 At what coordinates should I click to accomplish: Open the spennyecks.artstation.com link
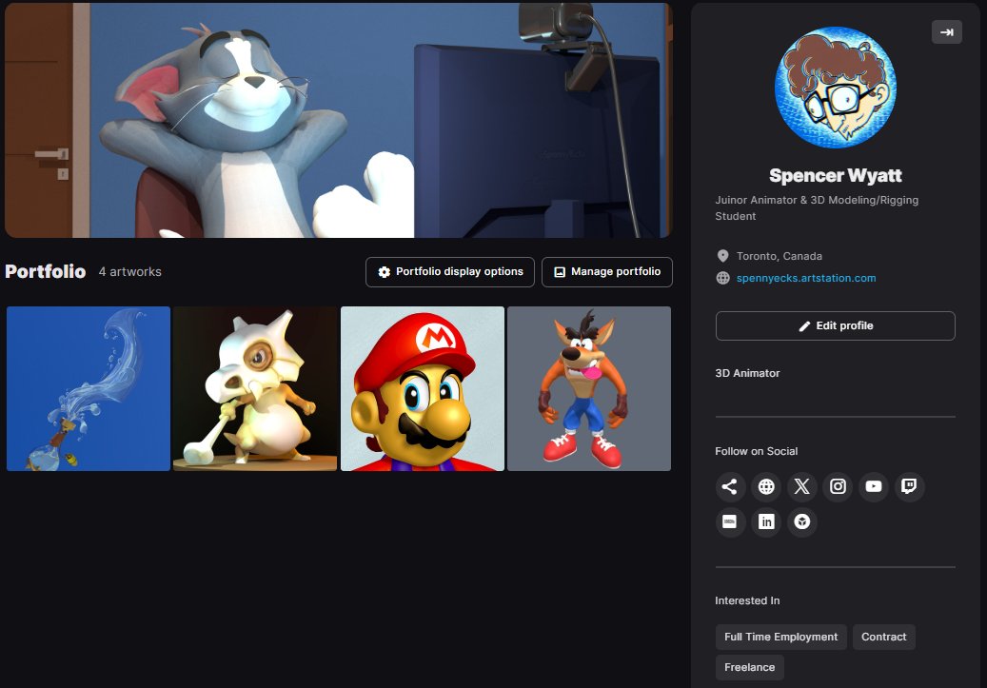(x=806, y=278)
